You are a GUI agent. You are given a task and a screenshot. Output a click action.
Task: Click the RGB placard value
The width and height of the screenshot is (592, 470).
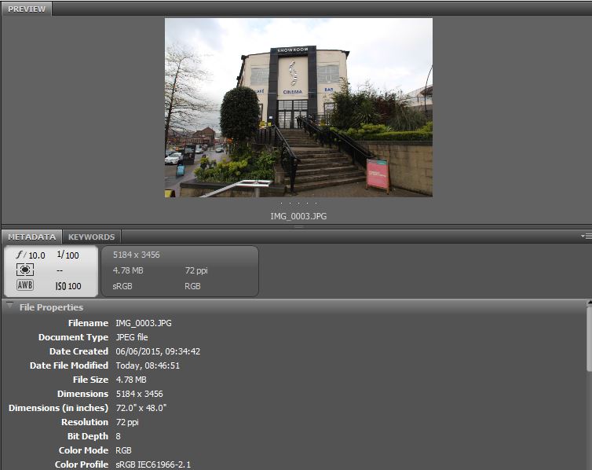click(192, 286)
